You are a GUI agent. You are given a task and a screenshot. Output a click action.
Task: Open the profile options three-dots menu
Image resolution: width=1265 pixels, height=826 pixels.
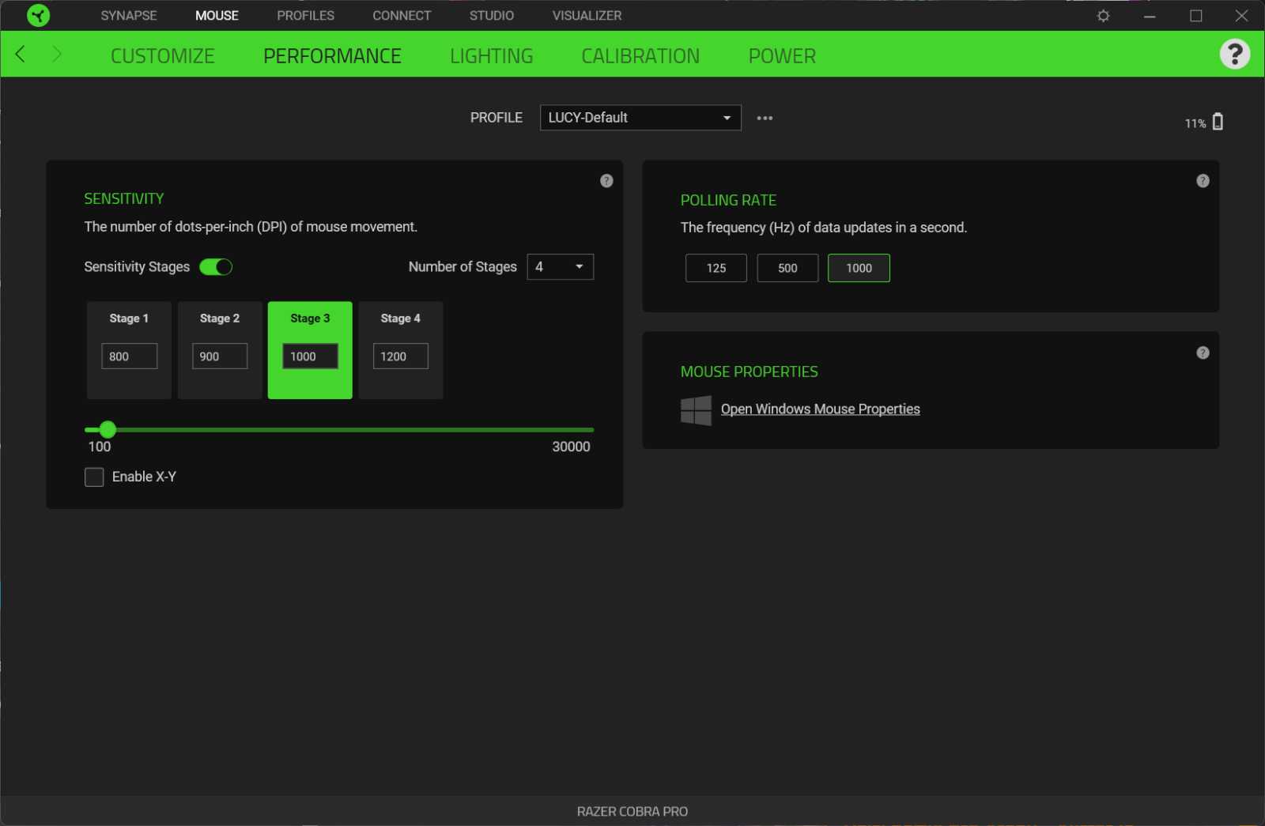coord(765,118)
